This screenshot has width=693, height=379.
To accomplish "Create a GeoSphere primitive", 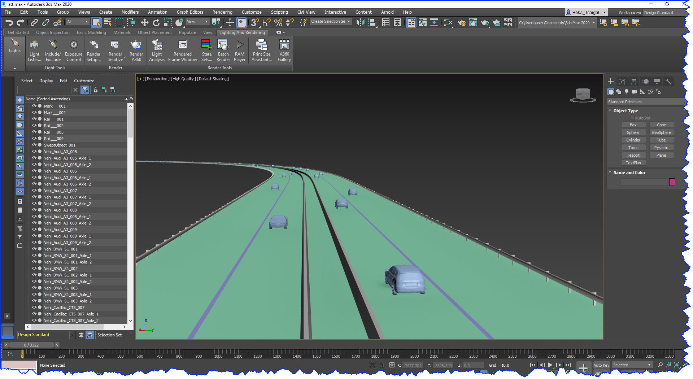I will pos(661,132).
